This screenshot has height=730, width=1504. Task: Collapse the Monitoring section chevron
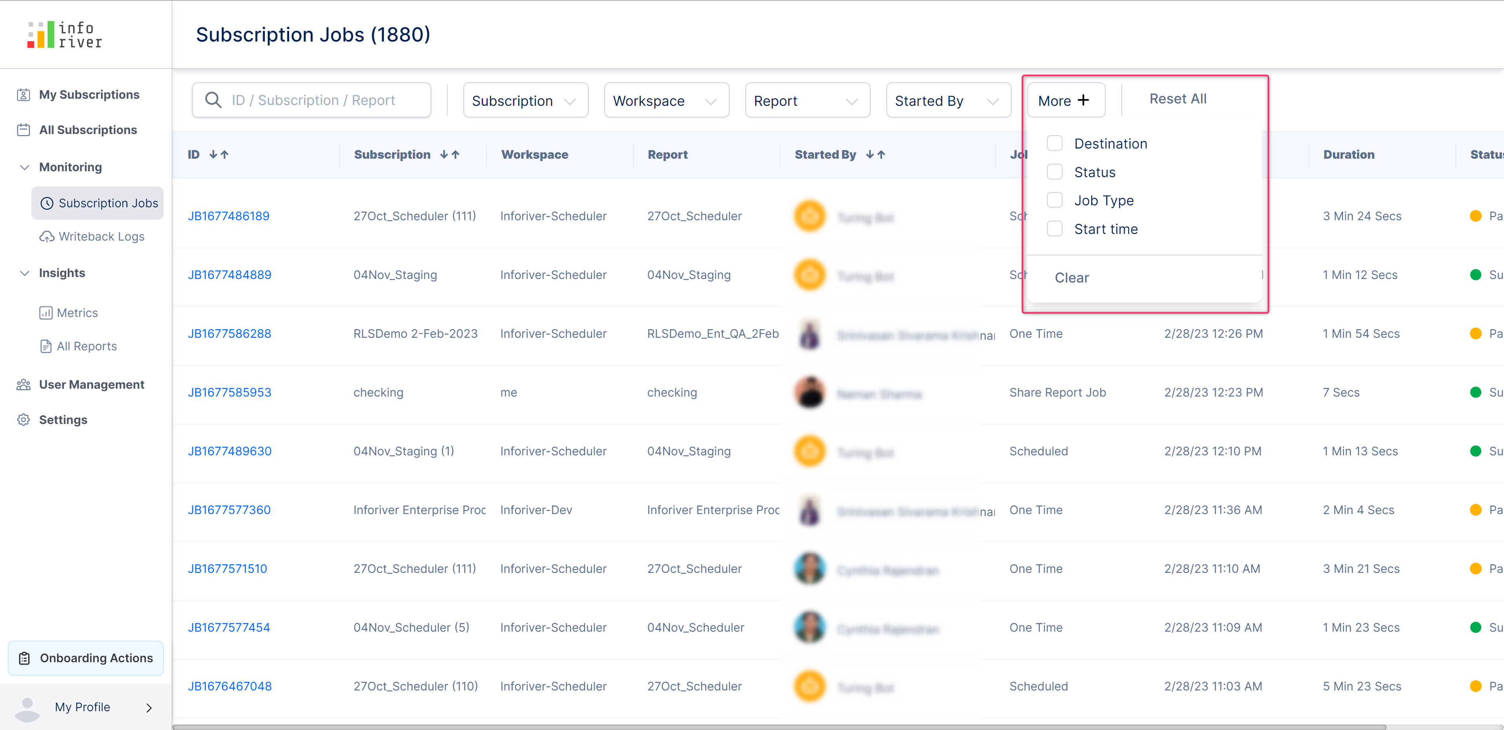pos(25,167)
